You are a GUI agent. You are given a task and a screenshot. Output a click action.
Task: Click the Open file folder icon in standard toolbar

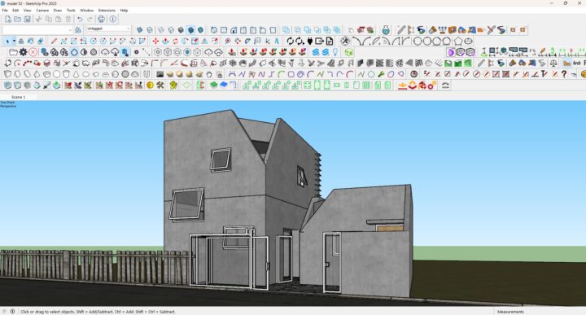click(18, 19)
